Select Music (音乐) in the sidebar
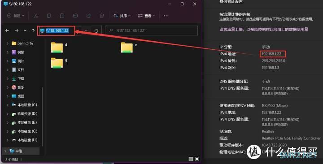 18,87
